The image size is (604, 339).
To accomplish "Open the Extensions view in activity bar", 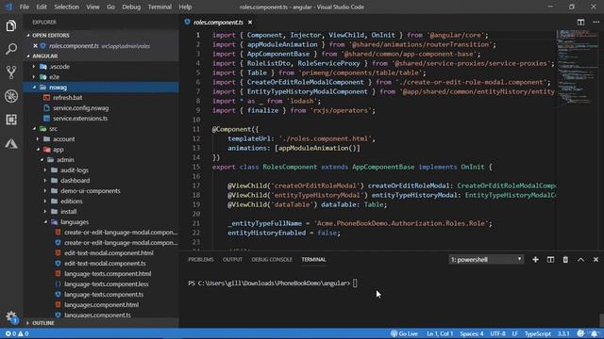I will (x=11, y=120).
